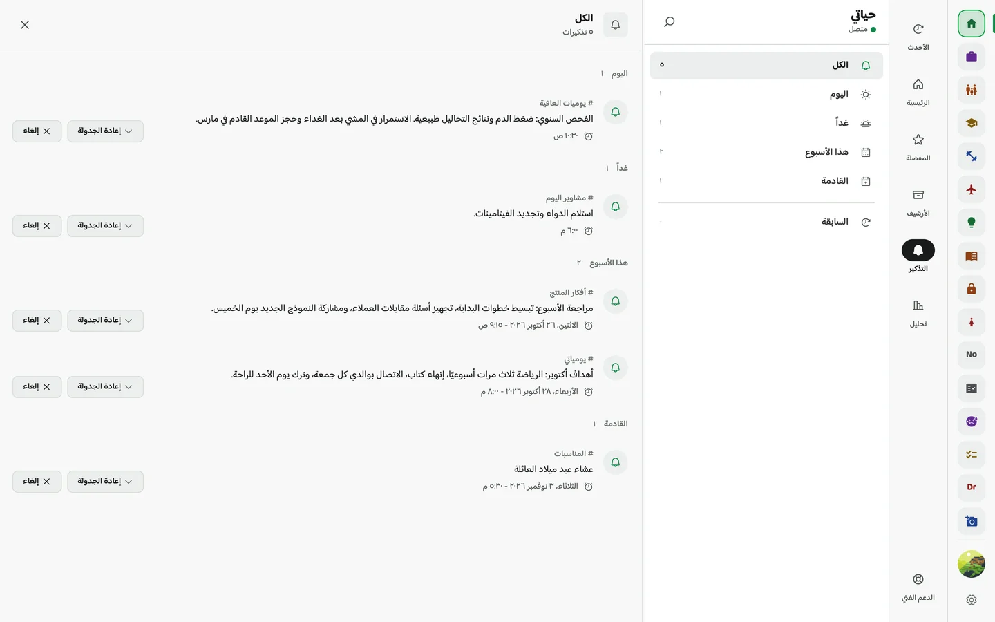The width and height of the screenshot is (995, 622).
Task: Select the غداً filter
Action: 766,123
